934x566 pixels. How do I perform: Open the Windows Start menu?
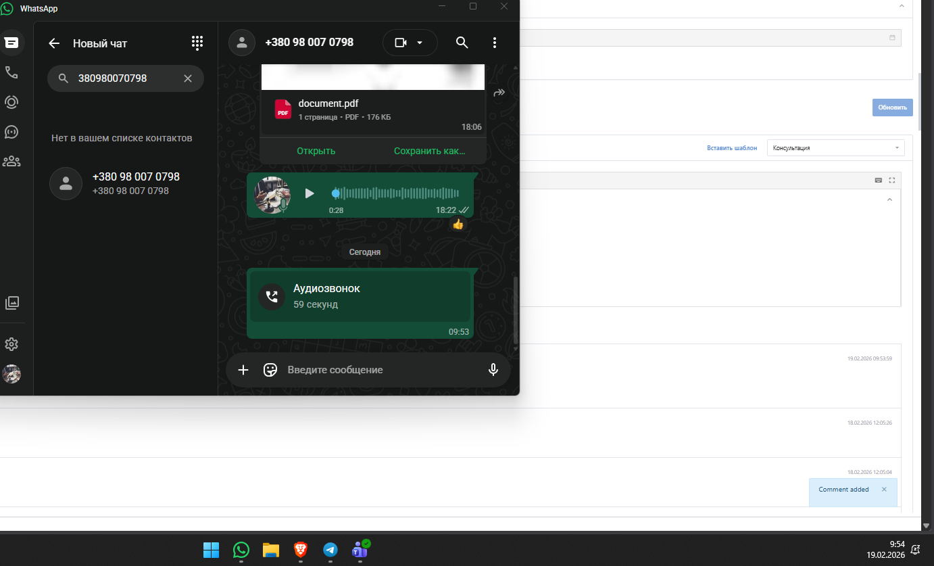[x=211, y=550]
